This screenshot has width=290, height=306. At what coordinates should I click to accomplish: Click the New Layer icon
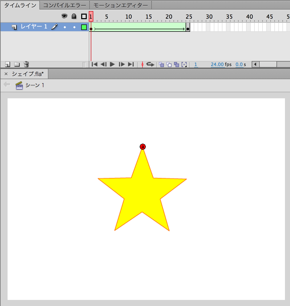8,65
